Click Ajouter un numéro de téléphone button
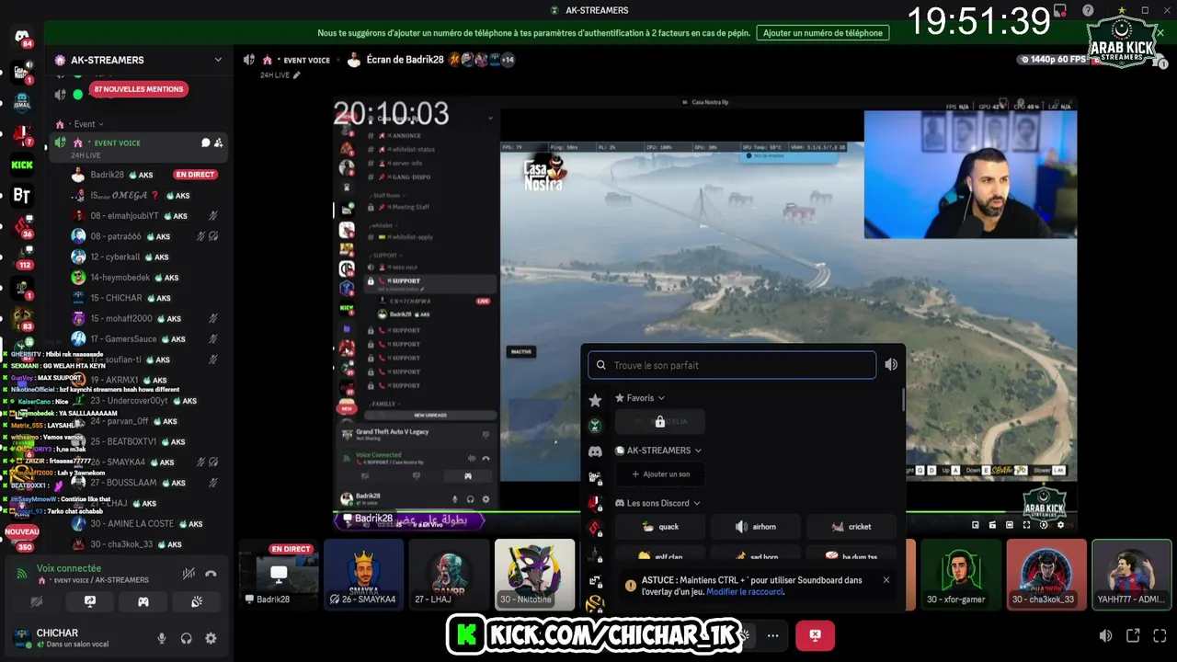1177x662 pixels. [822, 33]
